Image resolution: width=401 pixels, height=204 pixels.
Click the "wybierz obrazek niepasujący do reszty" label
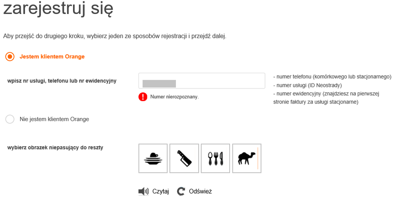tap(55, 148)
